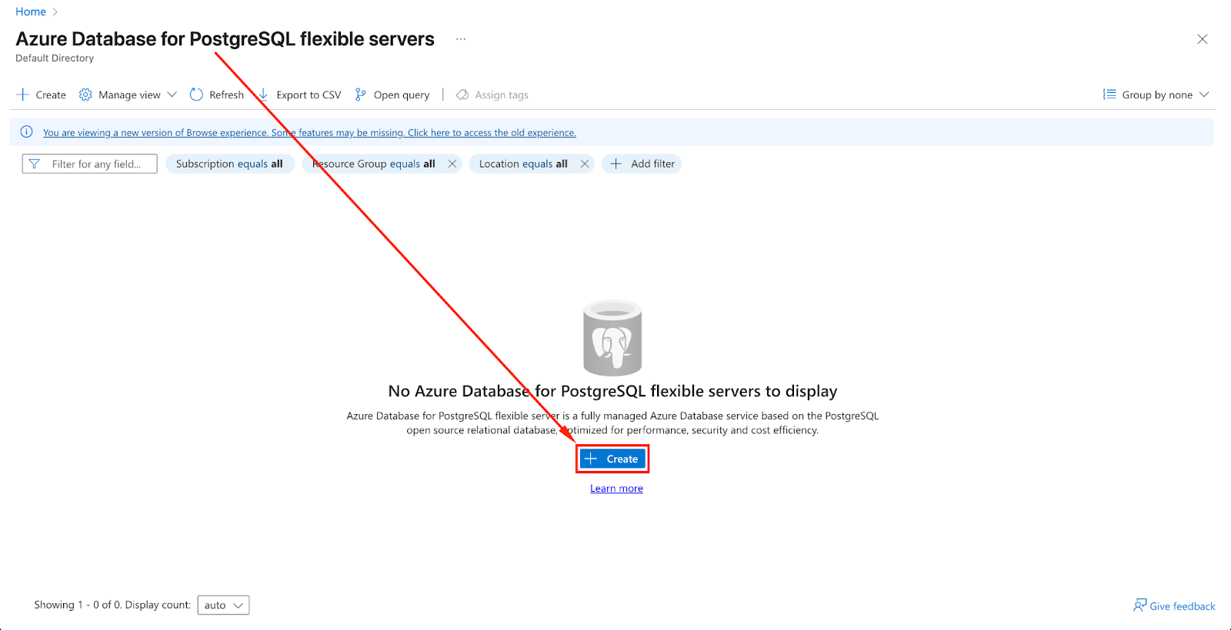The height and width of the screenshot is (630, 1231).
Task: Open the Manage view gear menu
Action: 128,94
